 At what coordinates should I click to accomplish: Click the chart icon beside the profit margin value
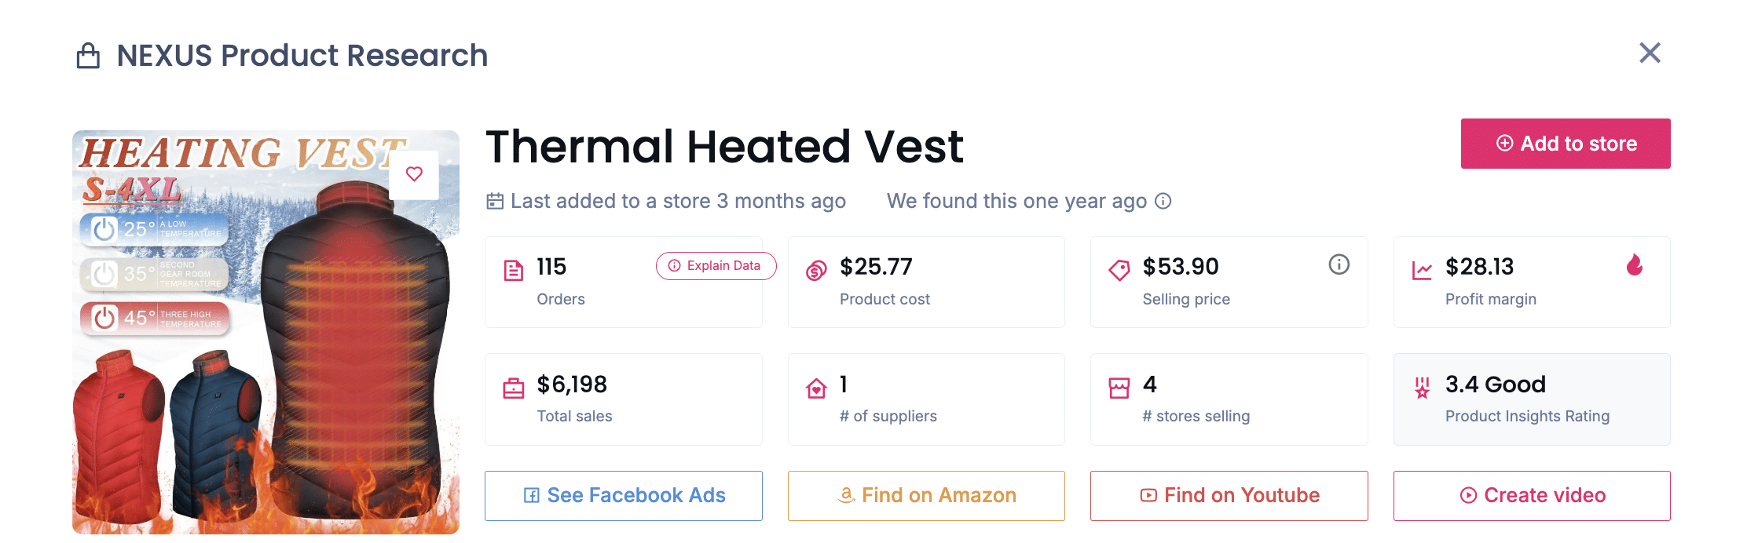(x=1420, y=268)
